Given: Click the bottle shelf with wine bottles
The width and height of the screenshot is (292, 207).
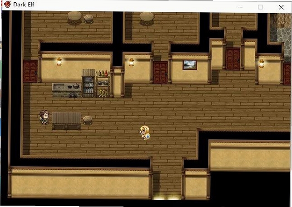Looking at the screenshot, I should click(103, 84).
